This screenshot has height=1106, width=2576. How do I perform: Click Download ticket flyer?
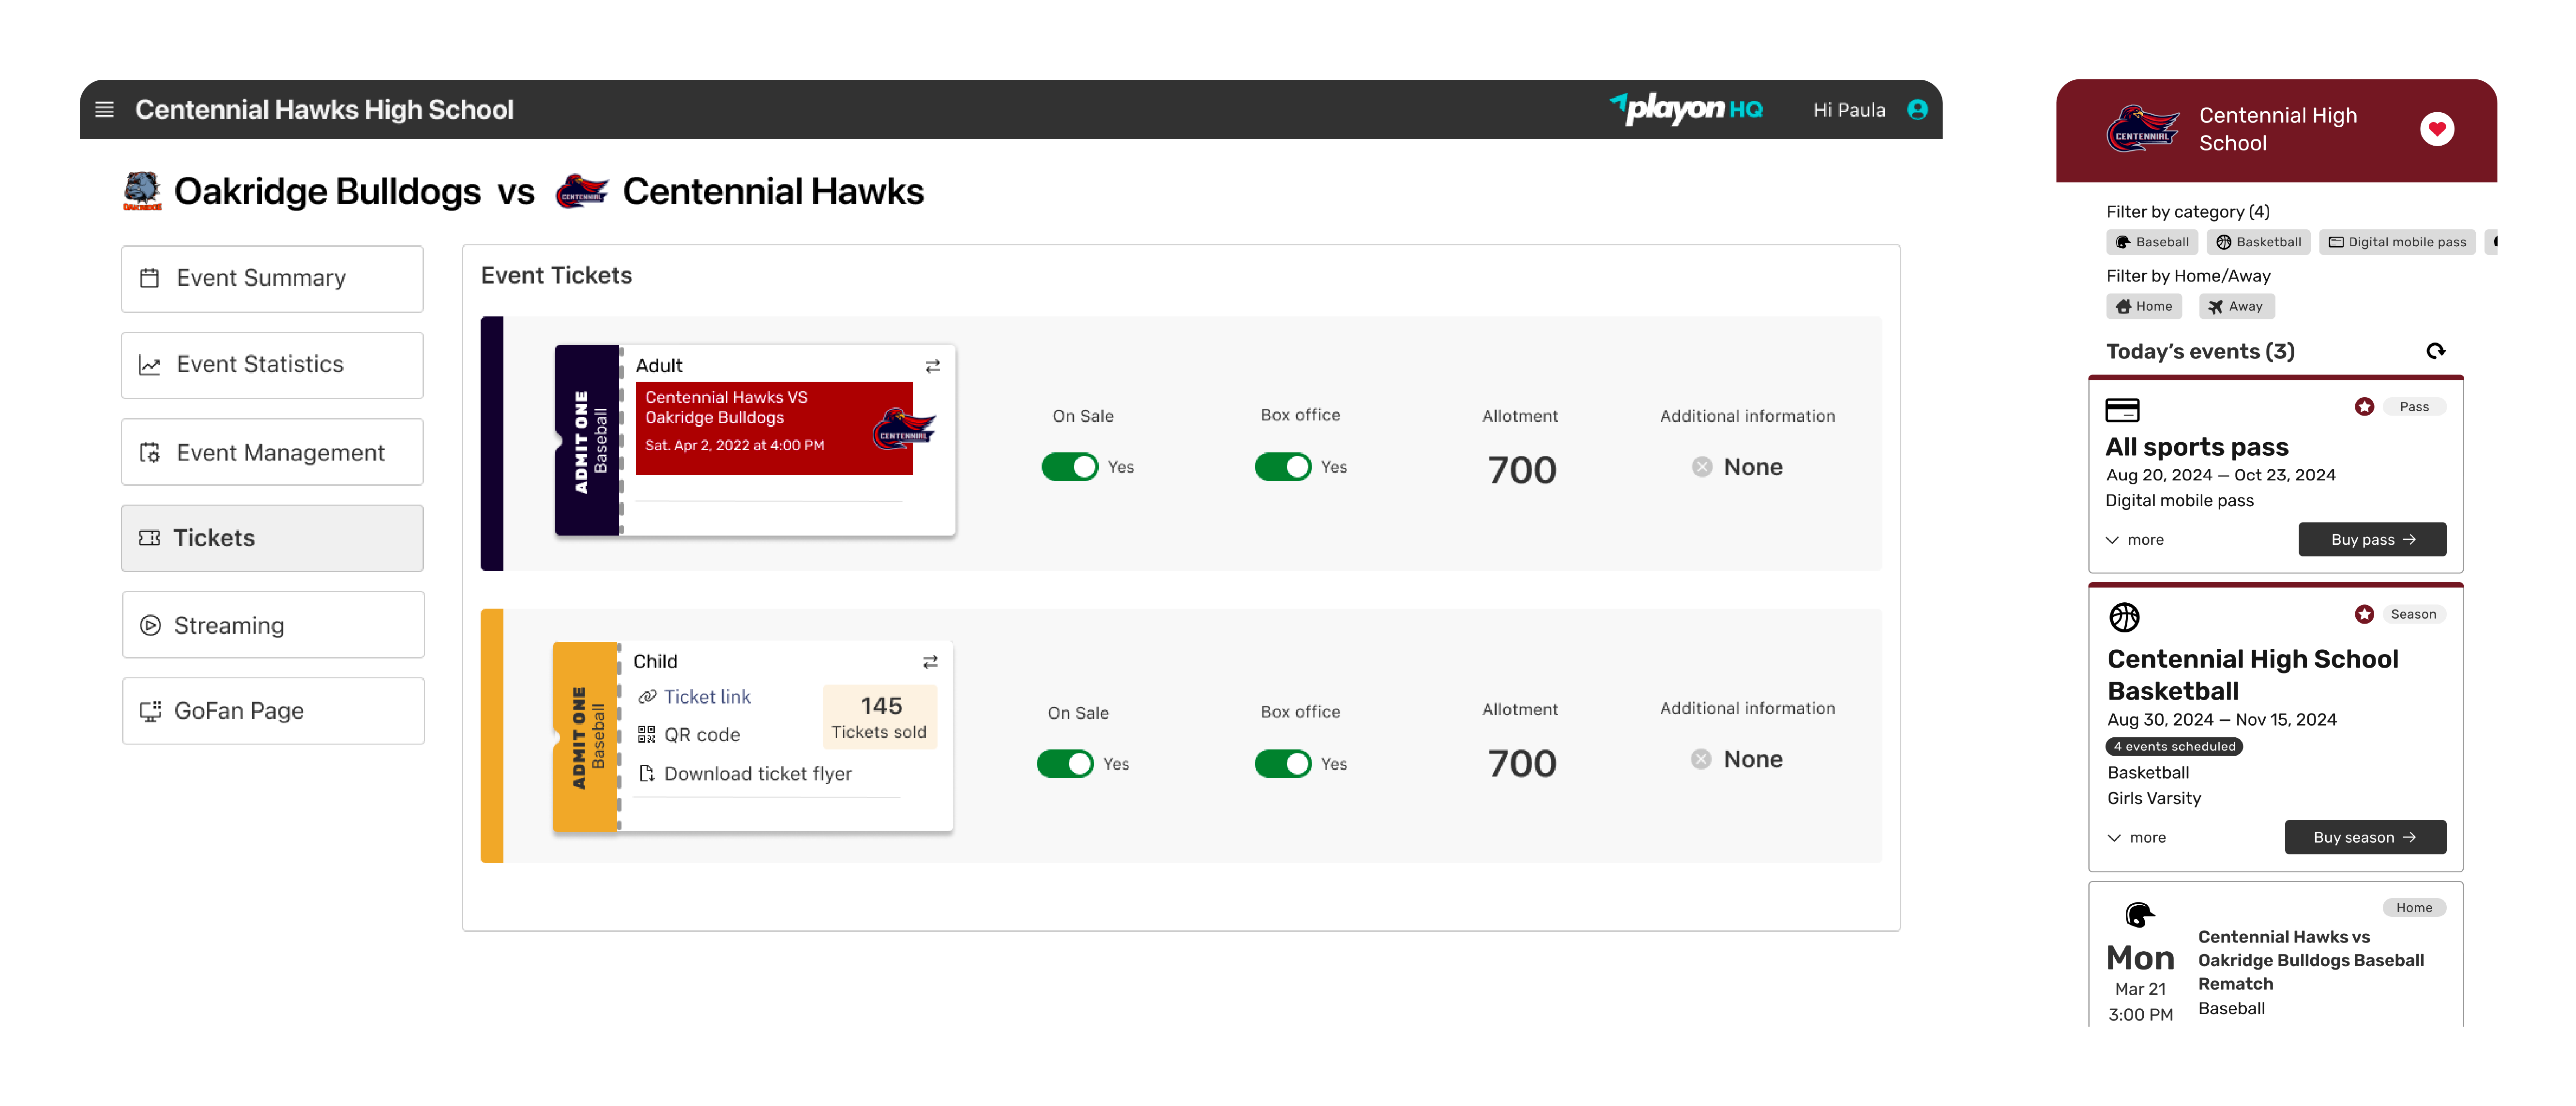coord(757,774)
